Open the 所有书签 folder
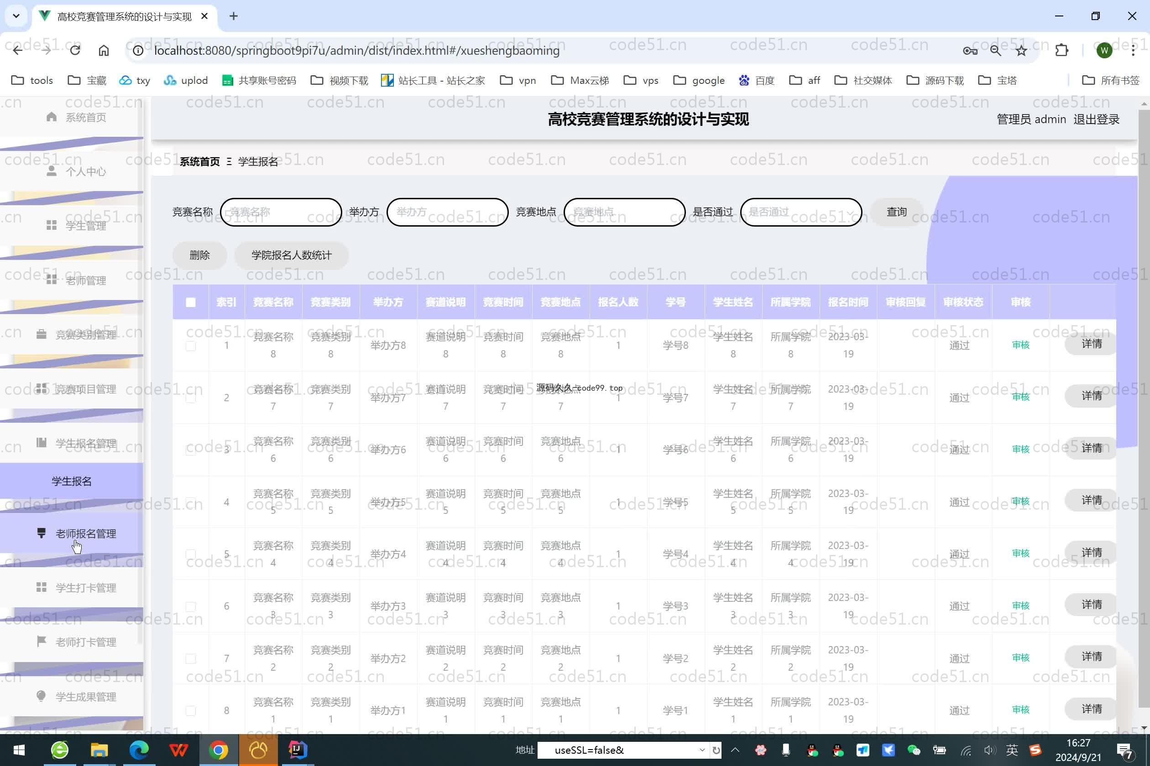The width and height of the screenshot is (1150, 766). pos(1110,80)
